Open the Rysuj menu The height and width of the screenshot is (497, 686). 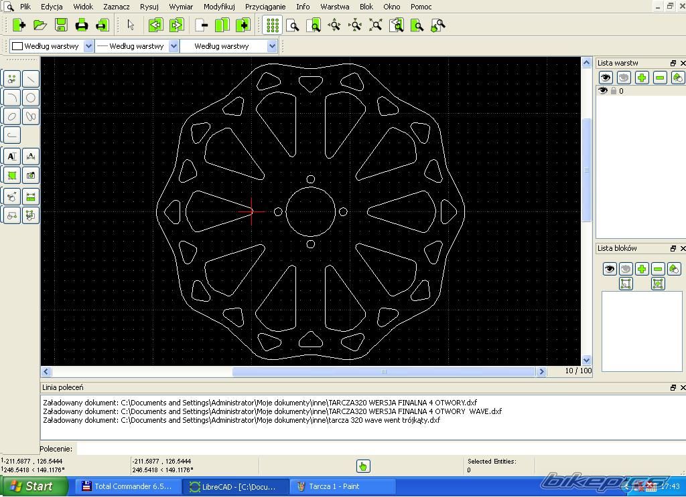click(149, 7)
